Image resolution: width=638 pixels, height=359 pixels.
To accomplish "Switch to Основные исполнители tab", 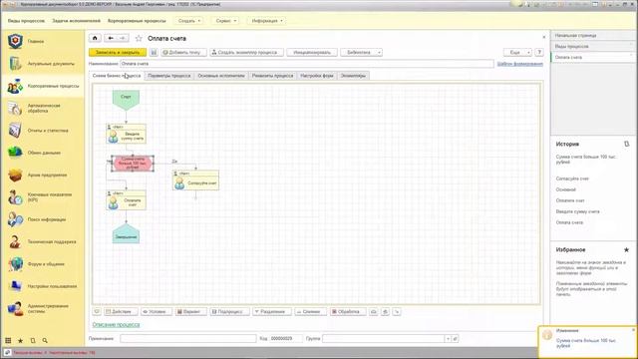I will 221,76.
